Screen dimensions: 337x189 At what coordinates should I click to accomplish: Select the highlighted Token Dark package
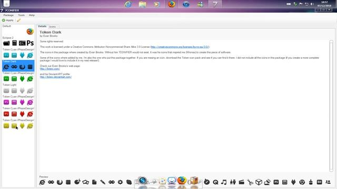coord(18,65)
